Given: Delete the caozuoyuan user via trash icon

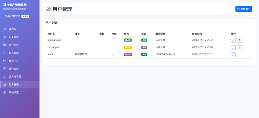Looking at the screenshot, I should pos(239,48).
